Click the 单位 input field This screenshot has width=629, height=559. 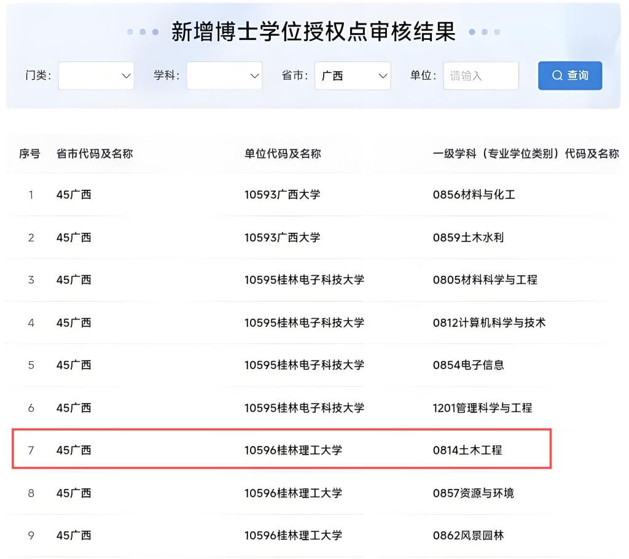(x=481, y=76)
